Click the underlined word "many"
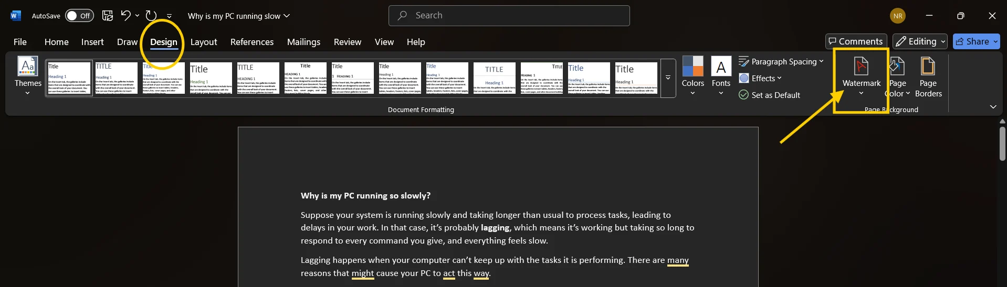 tap(678, 260)
